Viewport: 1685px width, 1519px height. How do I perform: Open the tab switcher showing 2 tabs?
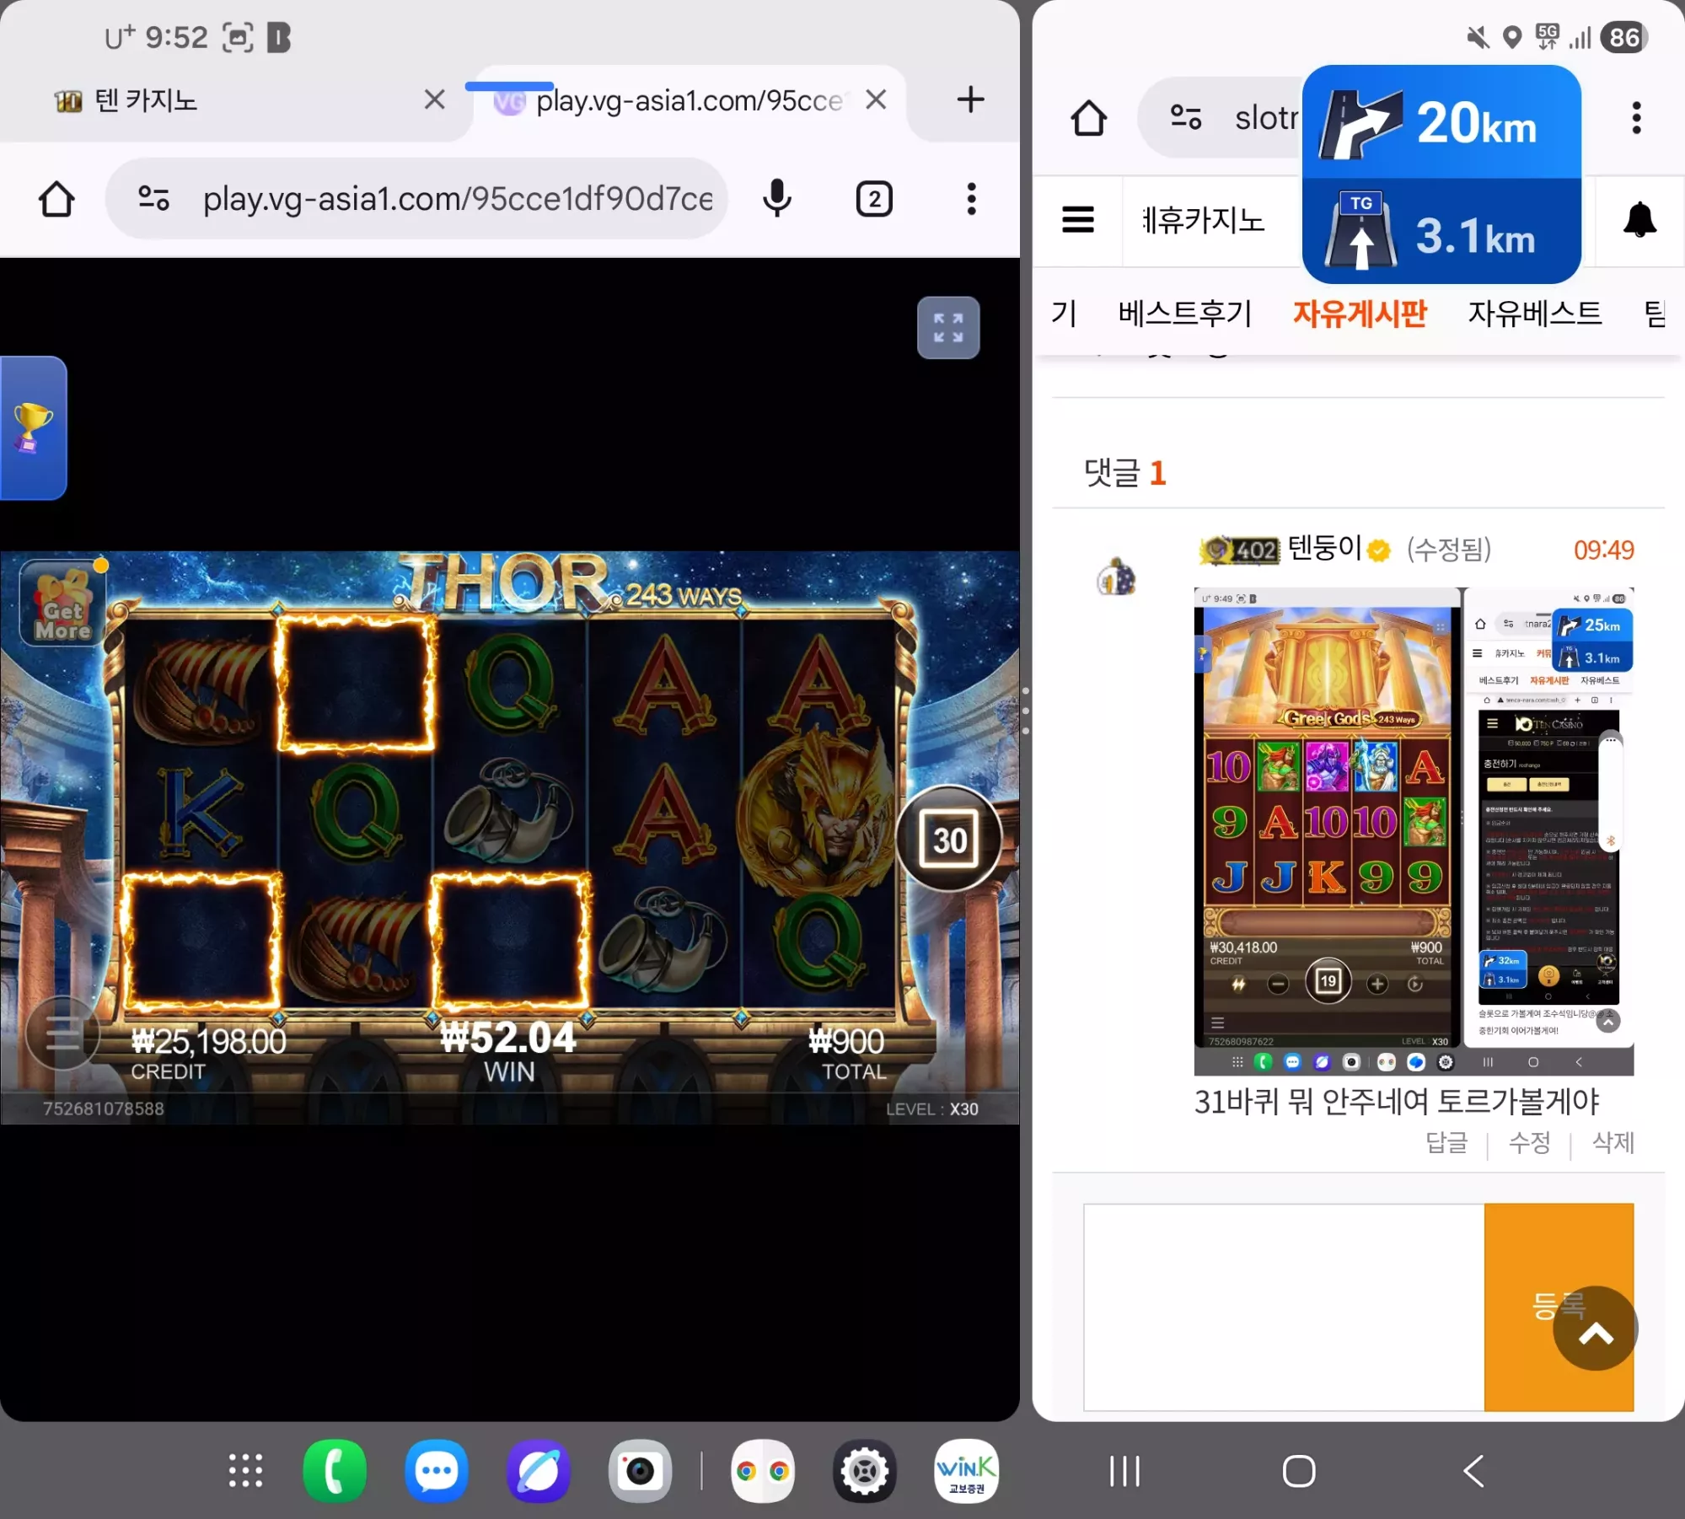(x=874, y=199)
